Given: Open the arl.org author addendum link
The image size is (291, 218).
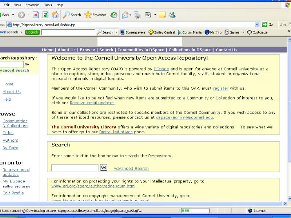Looking at the screenshot, I should [x=93, y=186].
